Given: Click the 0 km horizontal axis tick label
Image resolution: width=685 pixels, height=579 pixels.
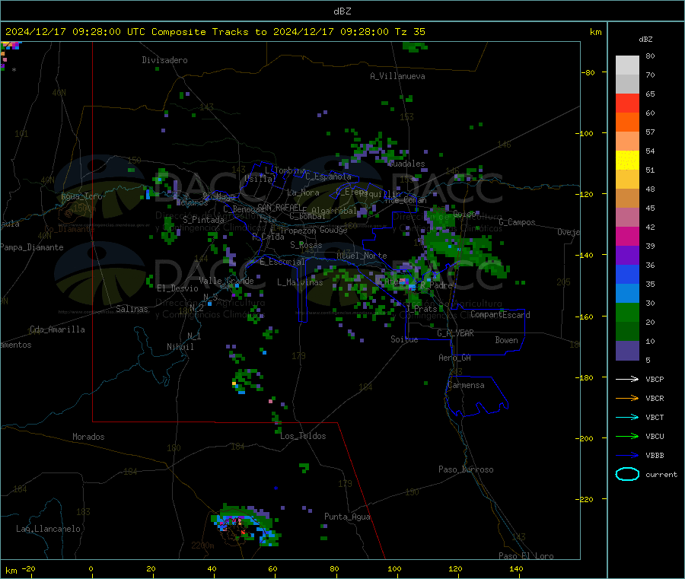Looking at the screenshot, I should pyautogui.click(x=91, y=568).
